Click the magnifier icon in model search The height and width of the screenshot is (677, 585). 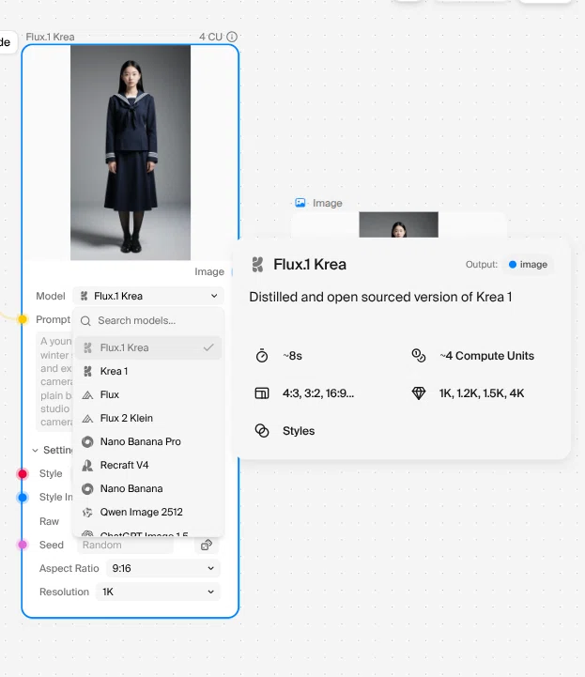pyautogui.click(x=85, y=321)
